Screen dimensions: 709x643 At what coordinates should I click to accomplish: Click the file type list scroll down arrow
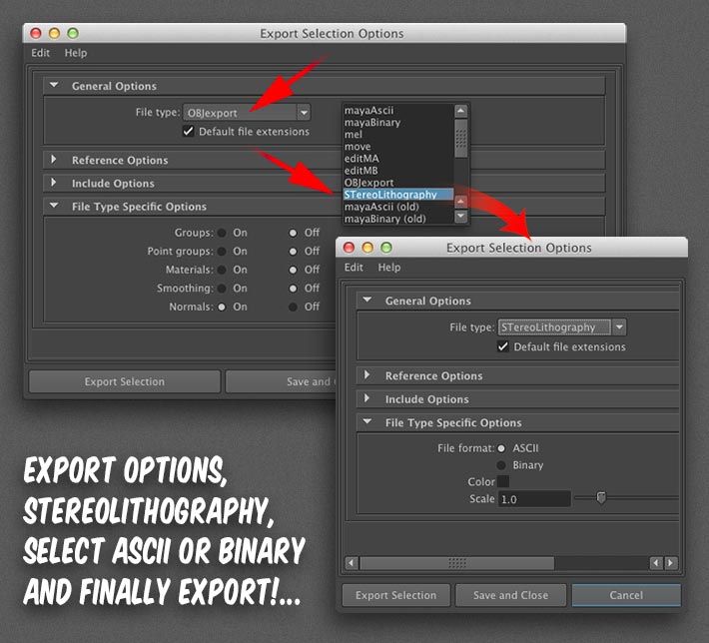pos(460,217)
